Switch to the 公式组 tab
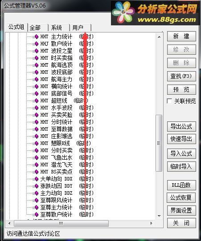 [x=16, y=27]
